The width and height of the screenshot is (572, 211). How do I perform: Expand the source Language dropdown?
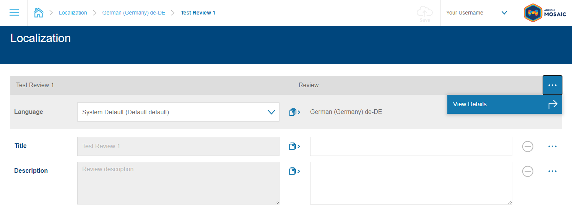[x=178, y=112]
